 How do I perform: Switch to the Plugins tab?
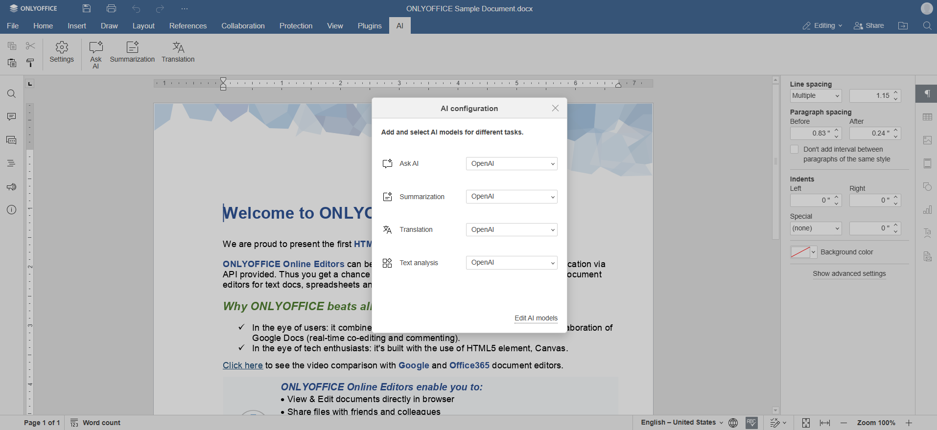tap(369, 26)
